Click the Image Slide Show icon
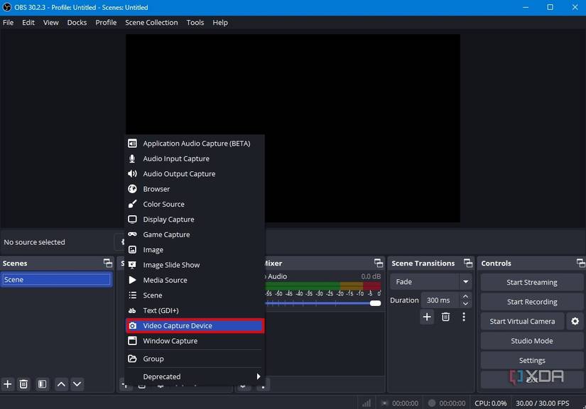This screenshot has height=409, width=586. (132, 265)
